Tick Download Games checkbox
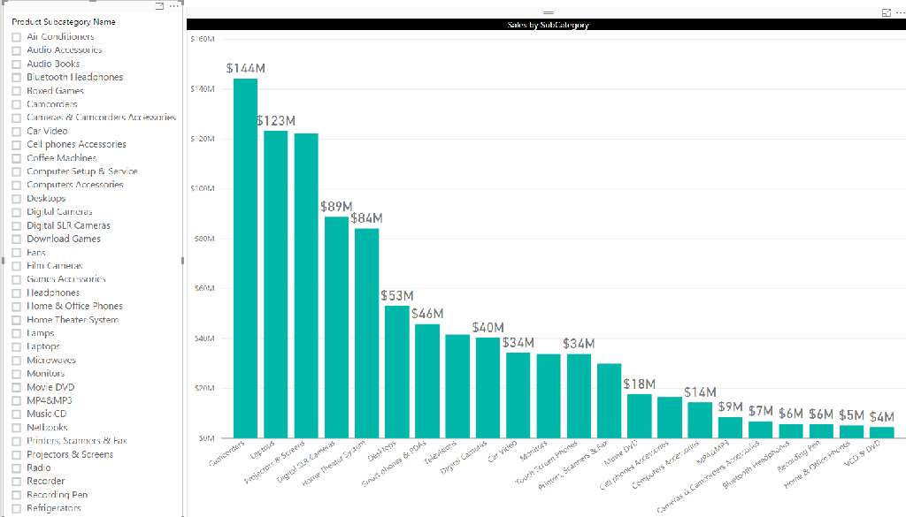906x517 pixels. click(16, 239)
